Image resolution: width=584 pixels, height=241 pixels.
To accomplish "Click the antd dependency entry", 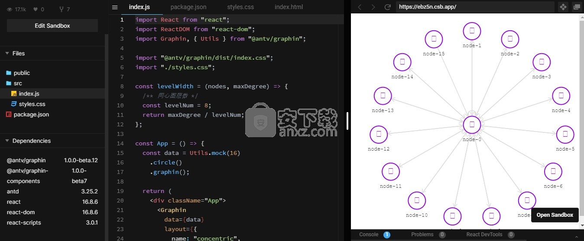I will pyautogui.click(x=52, y=191).
